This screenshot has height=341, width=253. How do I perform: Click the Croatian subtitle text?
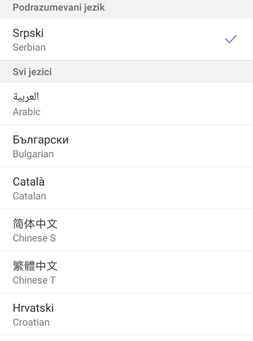31,322
